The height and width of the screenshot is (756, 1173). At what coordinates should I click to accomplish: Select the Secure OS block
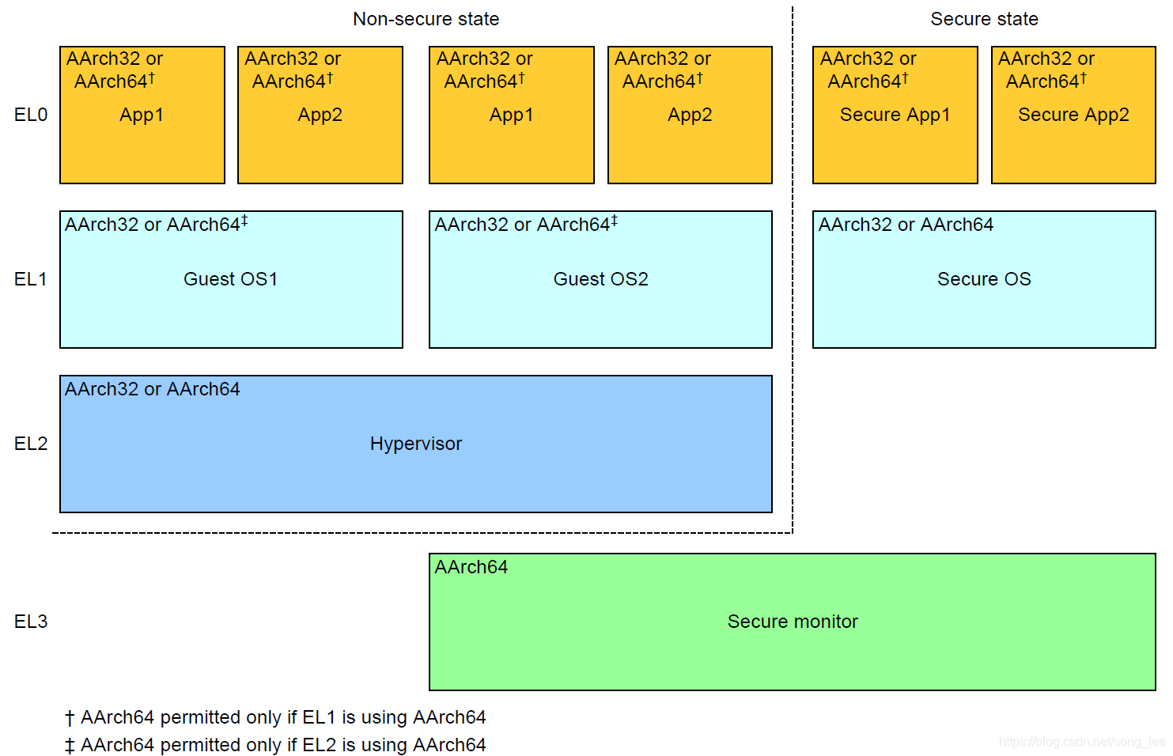point(984,279)
